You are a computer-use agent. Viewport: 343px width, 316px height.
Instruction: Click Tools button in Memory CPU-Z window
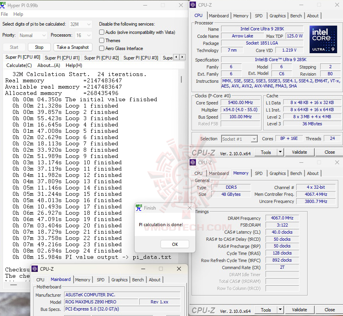[x=266, y=310]
